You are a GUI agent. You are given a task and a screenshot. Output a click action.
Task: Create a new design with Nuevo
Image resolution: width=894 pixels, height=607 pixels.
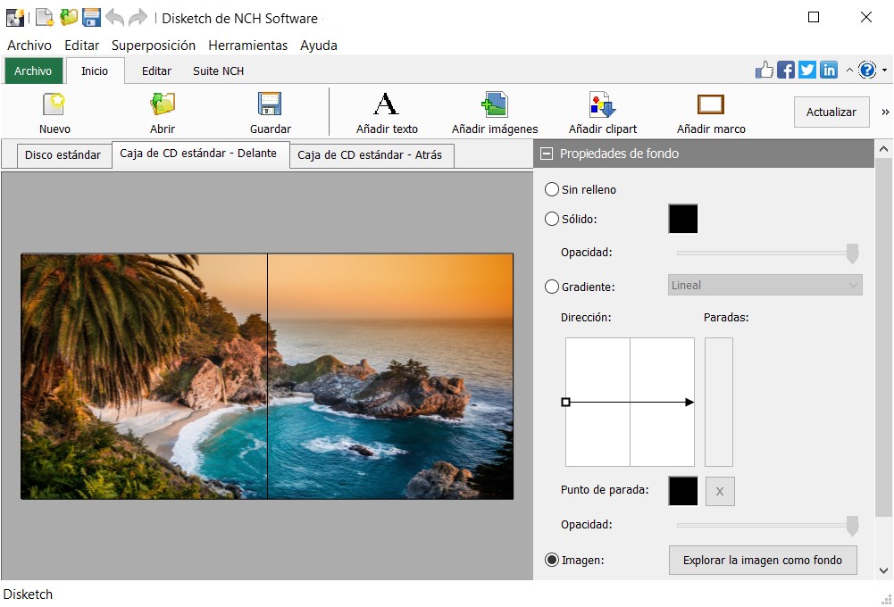pos(54,109)
